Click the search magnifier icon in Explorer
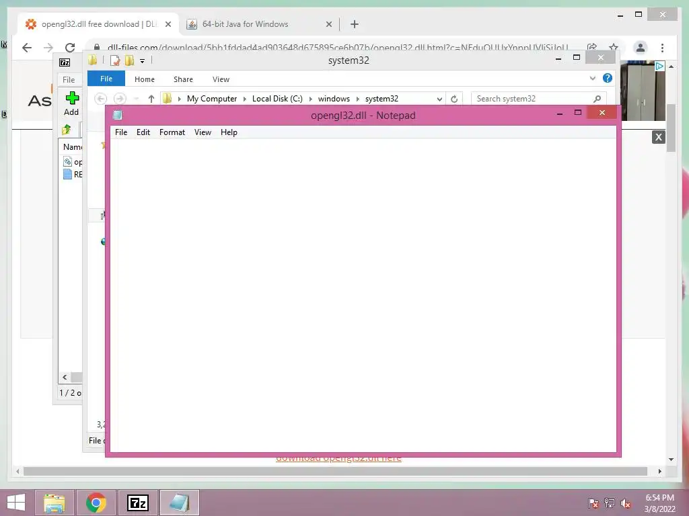Viewport: 689px width, 516px height. [x=597, y=99]
